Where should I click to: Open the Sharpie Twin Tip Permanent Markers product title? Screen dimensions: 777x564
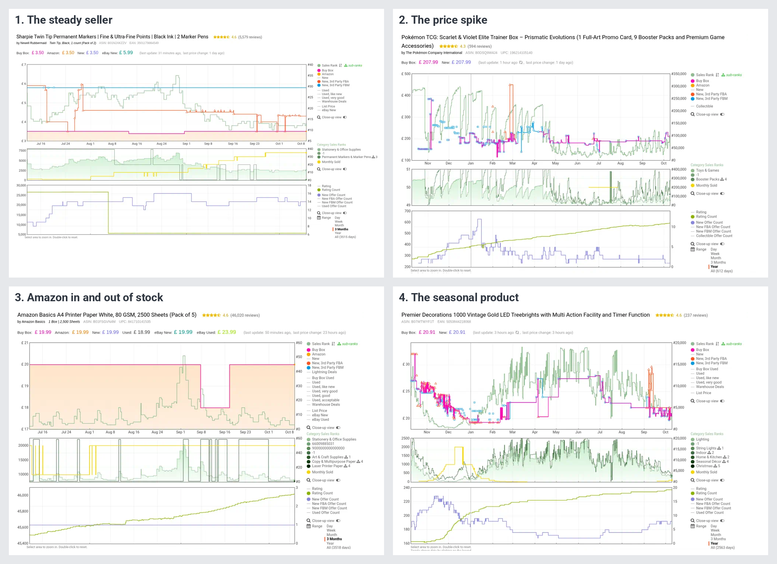(x=112, y=37)
